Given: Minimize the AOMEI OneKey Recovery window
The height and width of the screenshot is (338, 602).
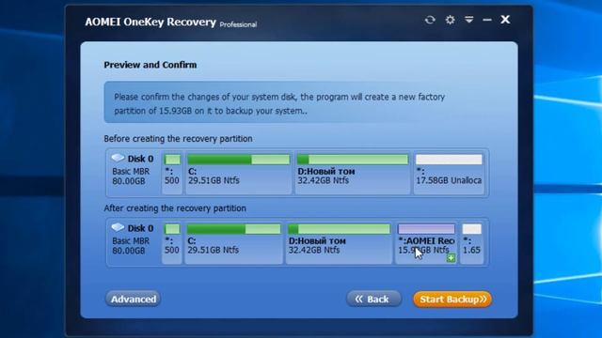Looking at the screenshot, I should point(487,20).
